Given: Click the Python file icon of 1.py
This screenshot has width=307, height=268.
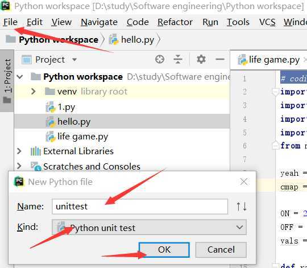Looking at the screenshot, I should click(51, 107).
